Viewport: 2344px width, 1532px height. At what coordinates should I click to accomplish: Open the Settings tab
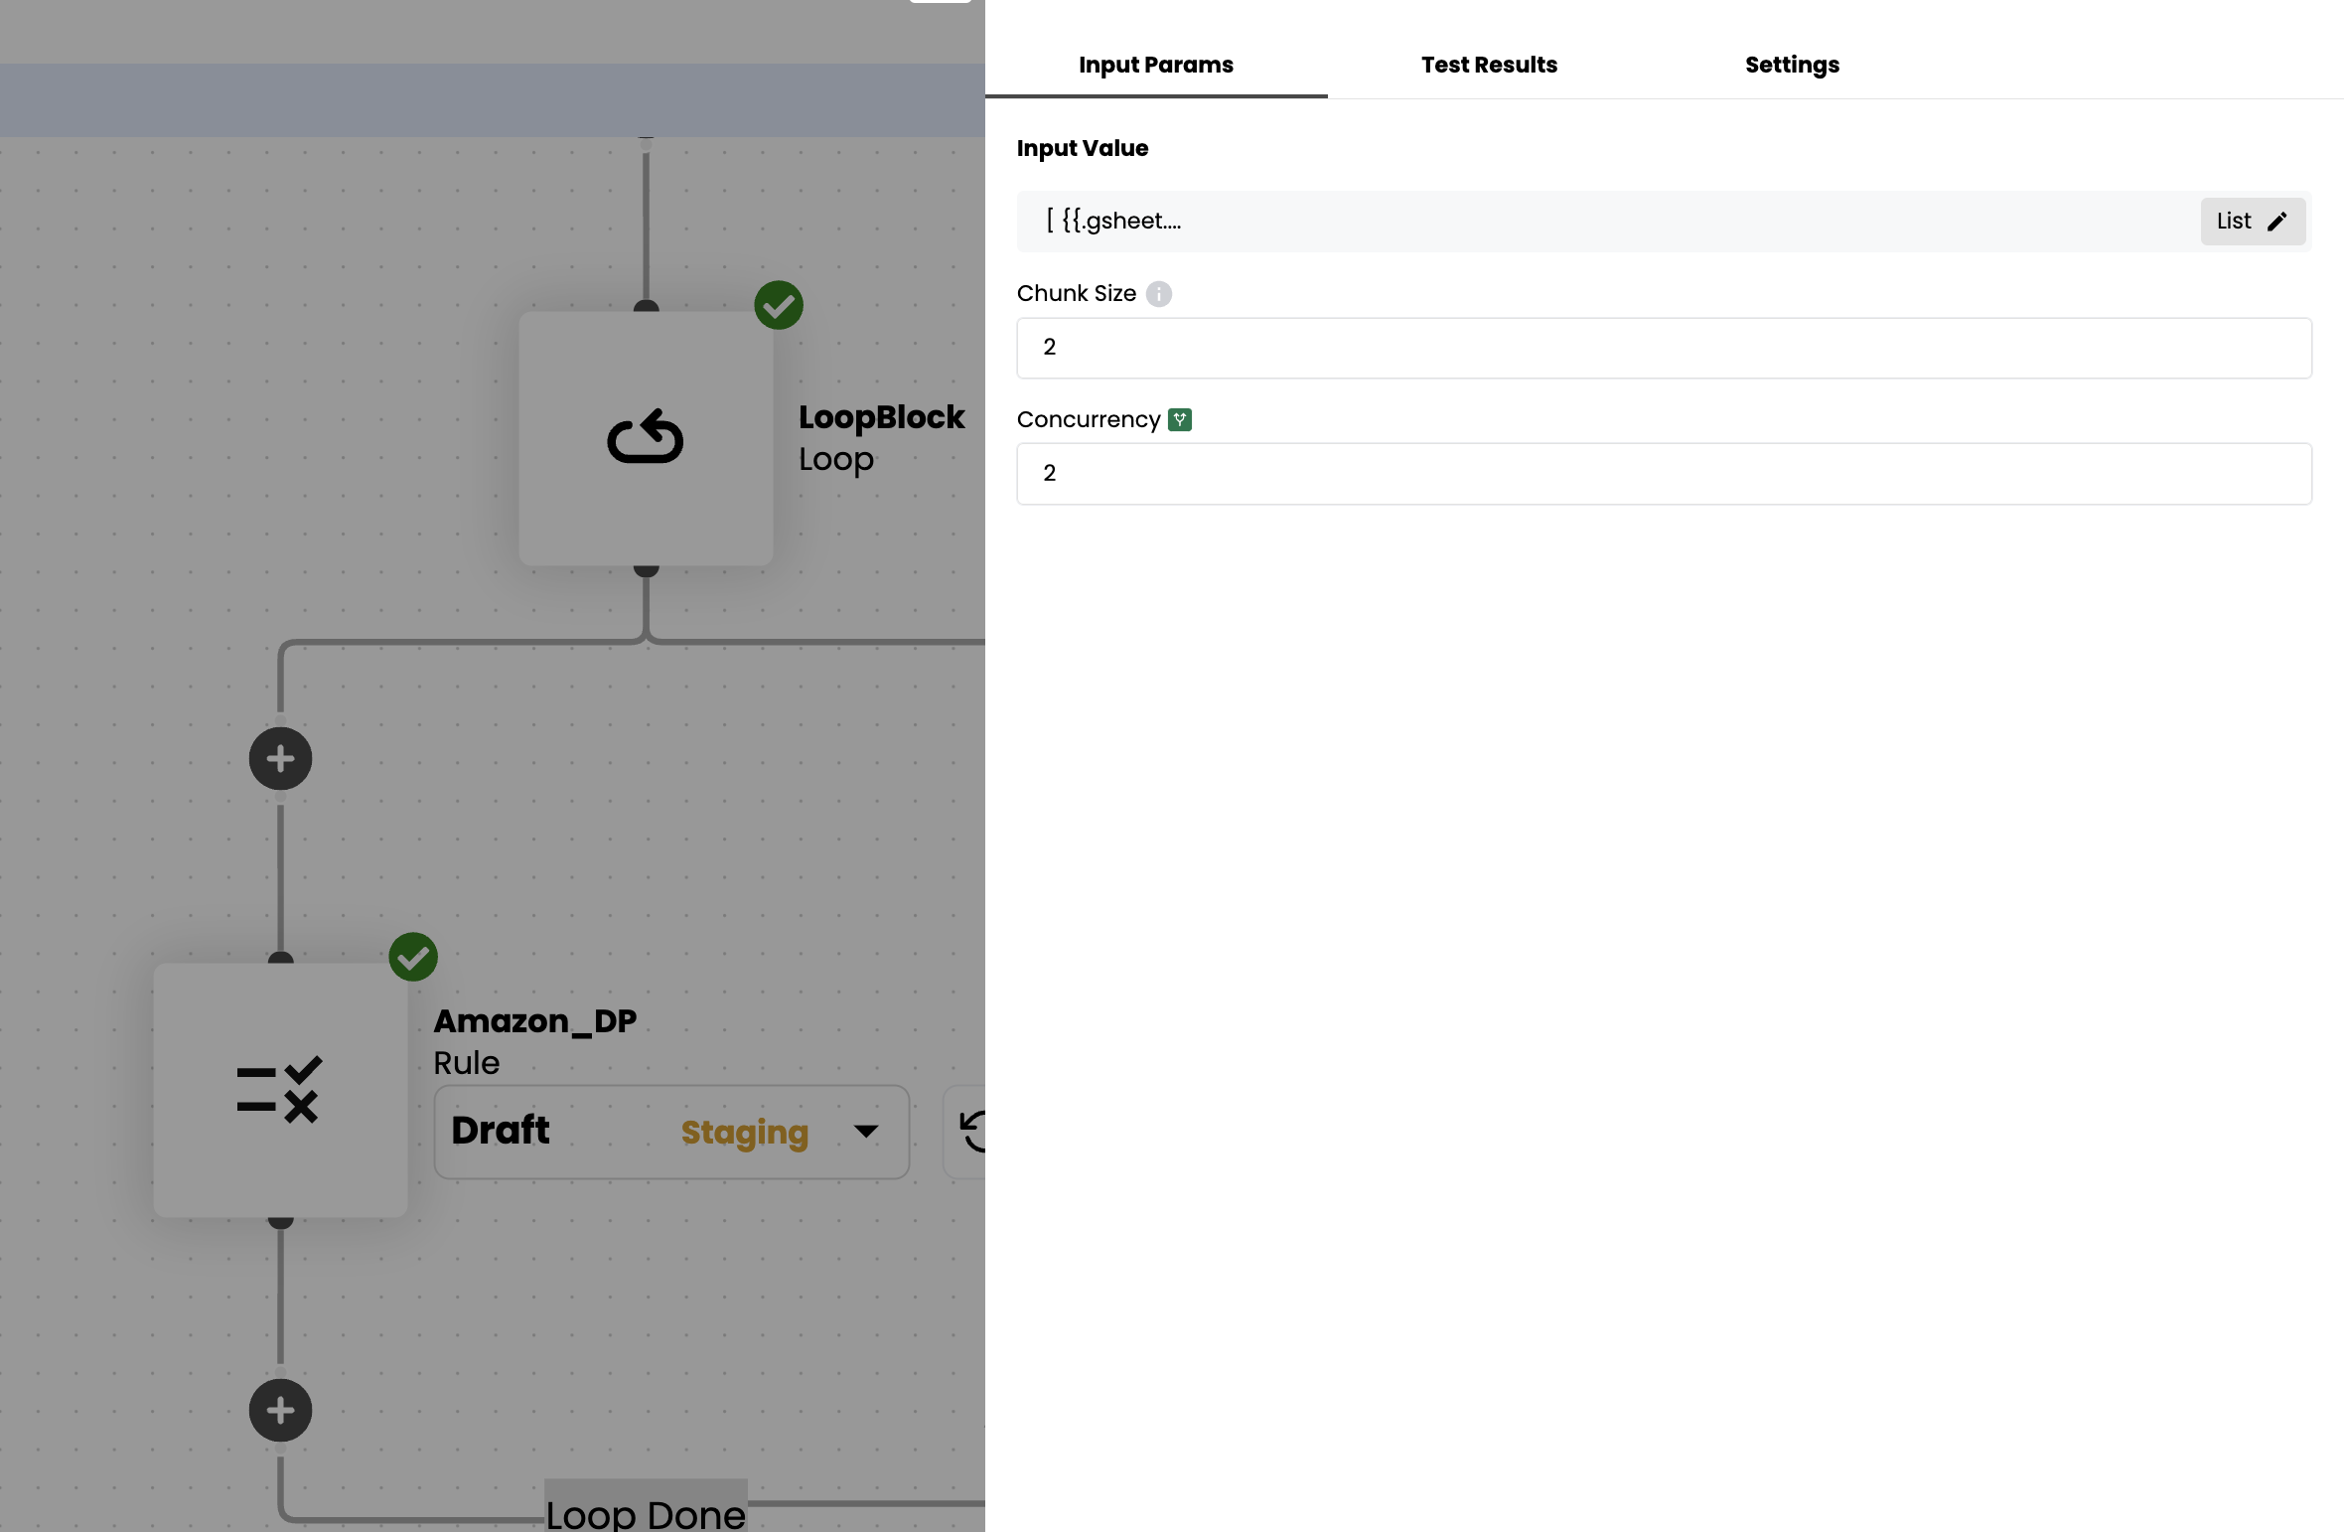(1792, 65)
